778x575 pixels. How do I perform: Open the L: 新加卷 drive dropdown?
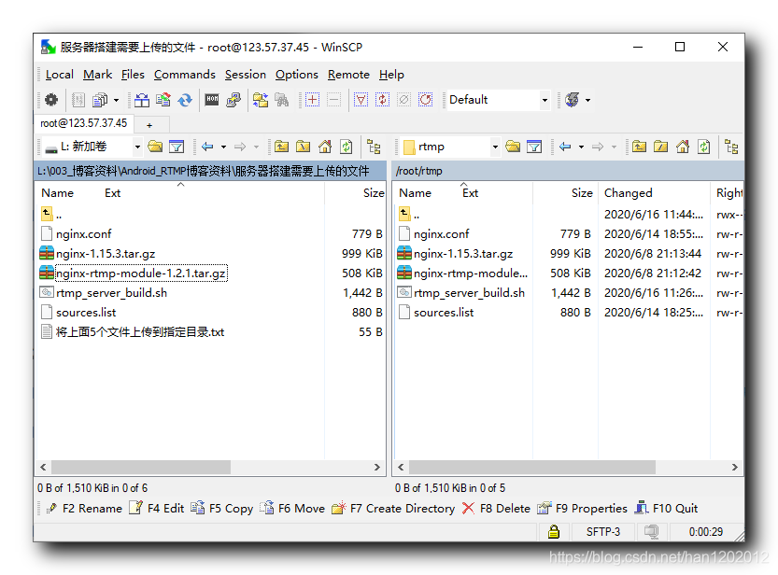point(138,147)
